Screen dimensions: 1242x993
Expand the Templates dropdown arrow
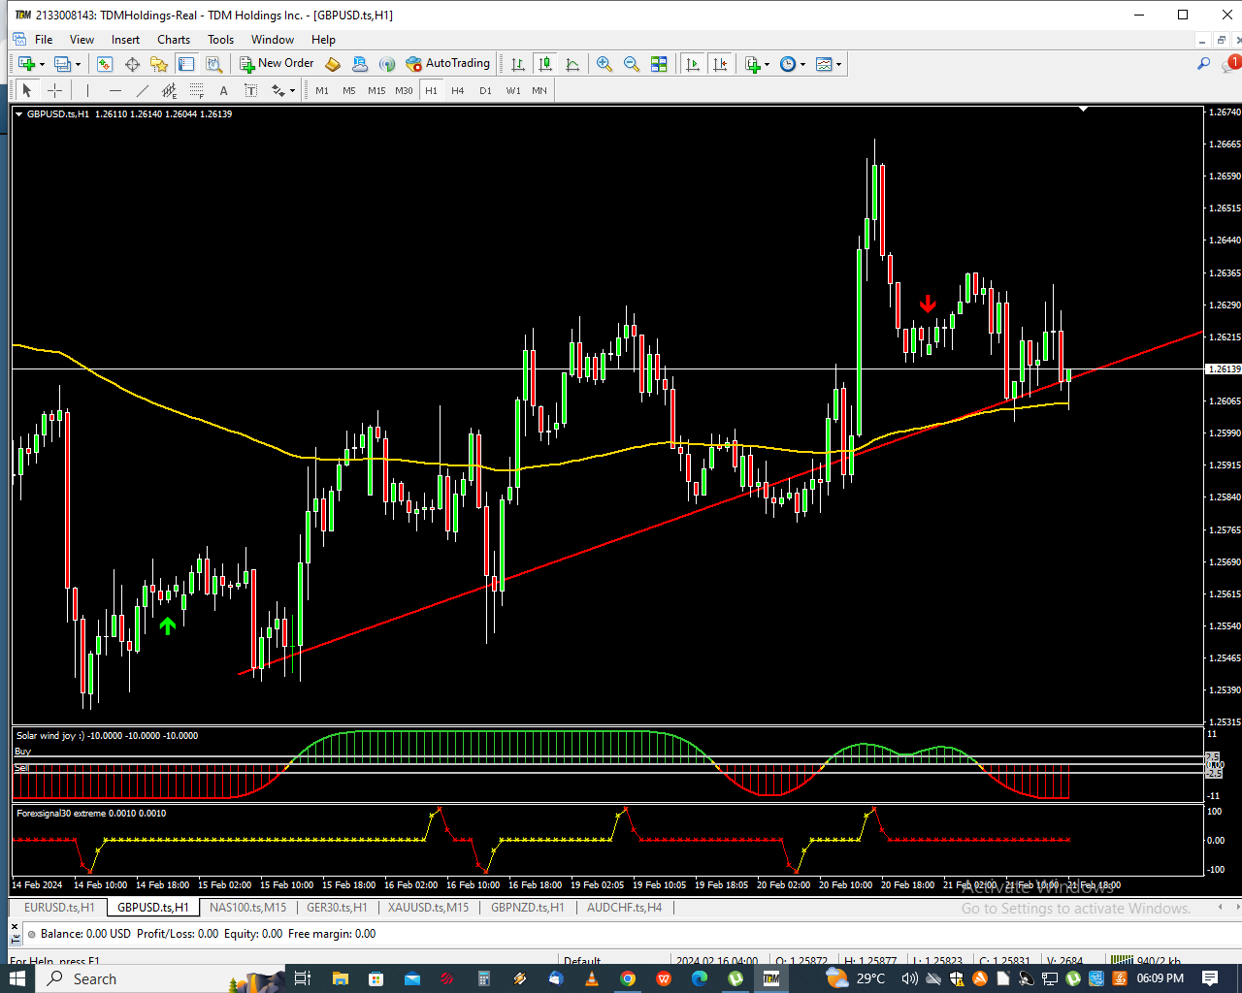839,64
